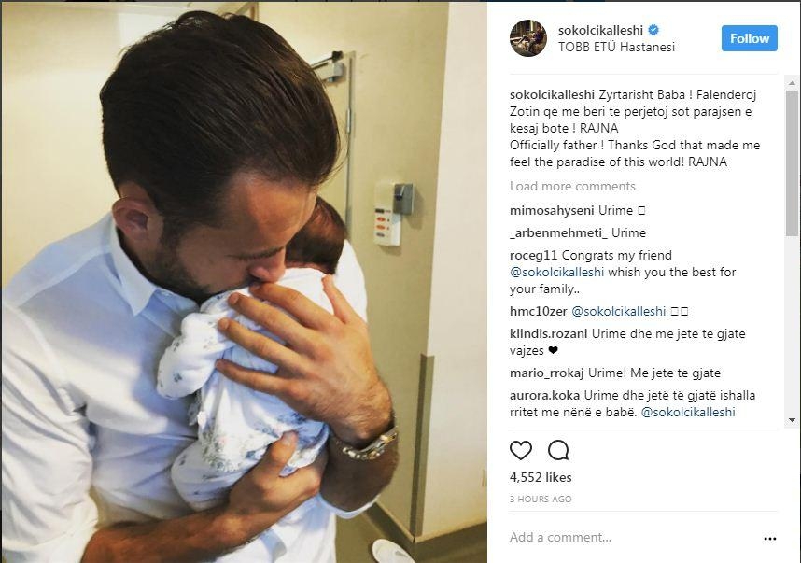Open mimosahyseni commenter profile

click(x=552, y=210)
